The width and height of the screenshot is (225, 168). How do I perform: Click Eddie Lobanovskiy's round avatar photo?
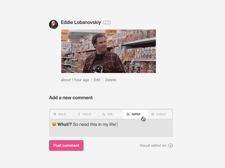(53, 24)
